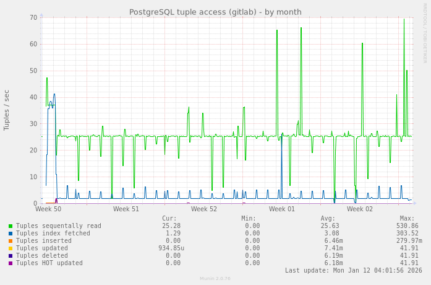Click the max value 303.52
Viewport: 431px width, 285px height.
point(408,233)
